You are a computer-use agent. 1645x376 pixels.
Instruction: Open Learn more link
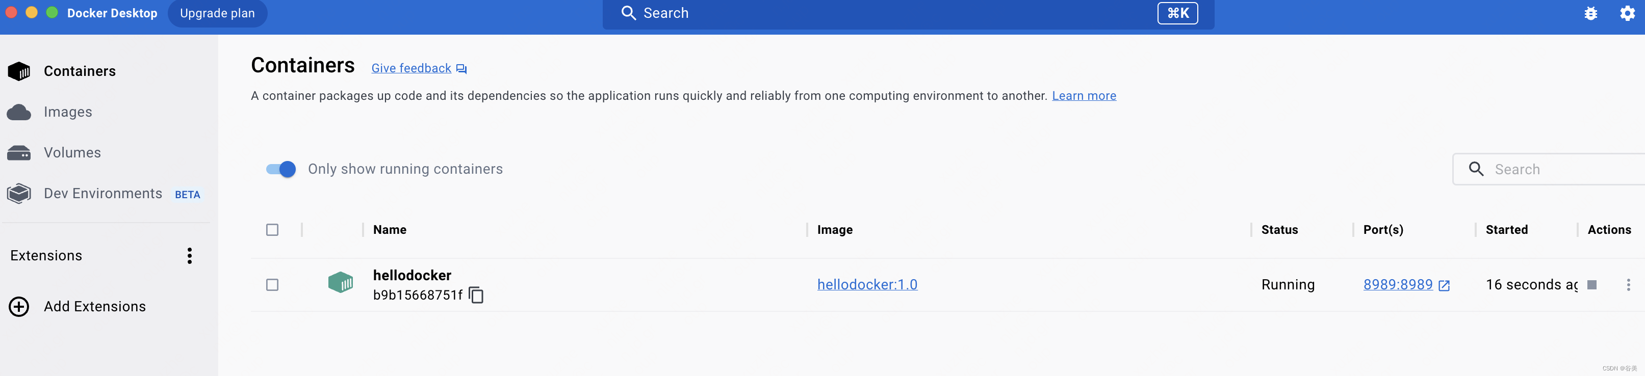(x=1084, y=96)
